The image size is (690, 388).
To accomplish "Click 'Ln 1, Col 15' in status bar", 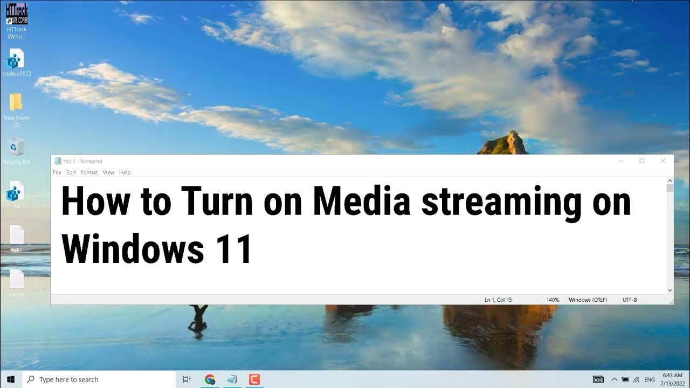I will [x=498, y=300].
